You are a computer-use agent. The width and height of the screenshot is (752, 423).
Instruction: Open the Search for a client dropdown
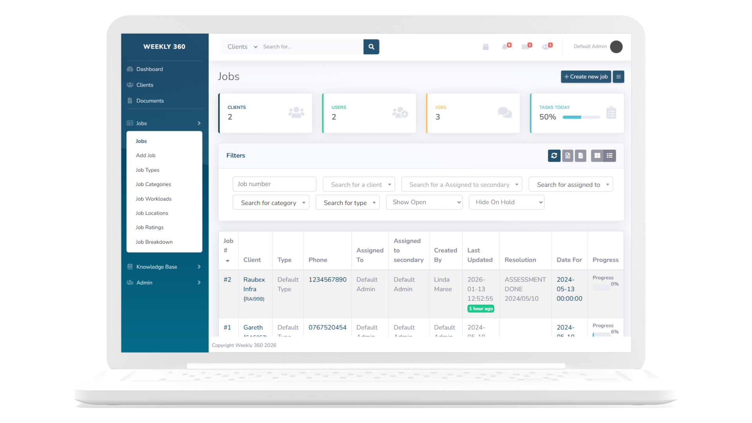click(x=358, y=184)
